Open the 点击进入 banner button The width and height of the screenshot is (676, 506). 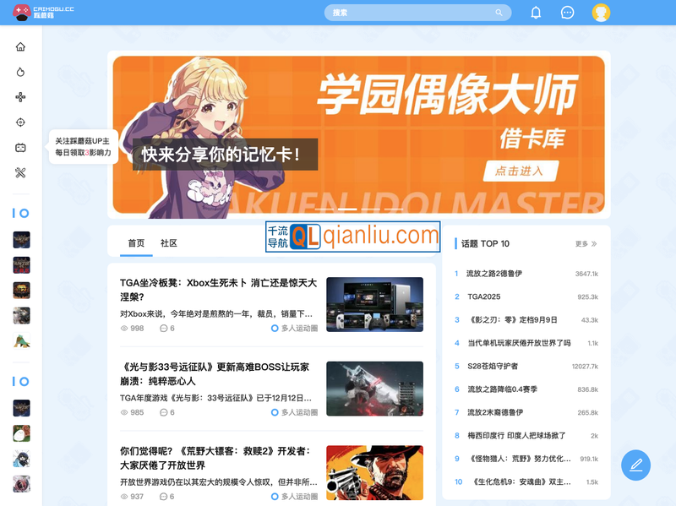tap(521, 171)
